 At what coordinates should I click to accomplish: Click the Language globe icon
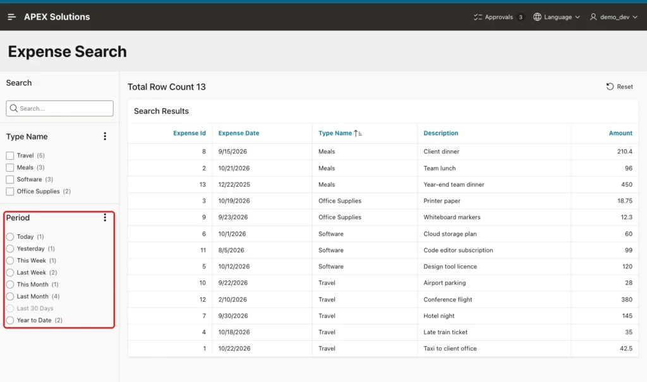(x=537, y=17)
